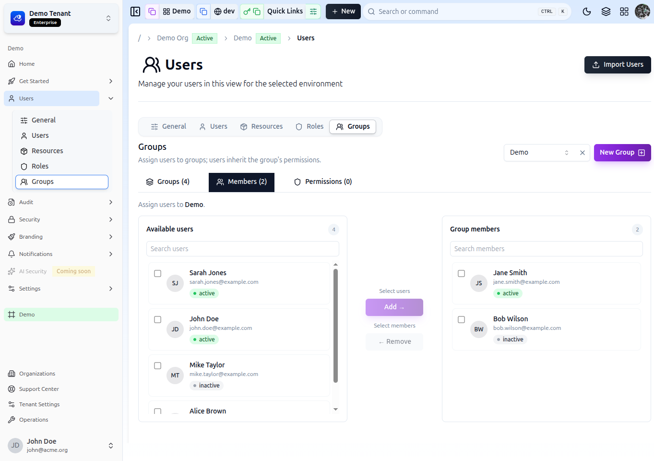Copy the Demo tenant with the purple copy icon

click(x=152, y=11)
